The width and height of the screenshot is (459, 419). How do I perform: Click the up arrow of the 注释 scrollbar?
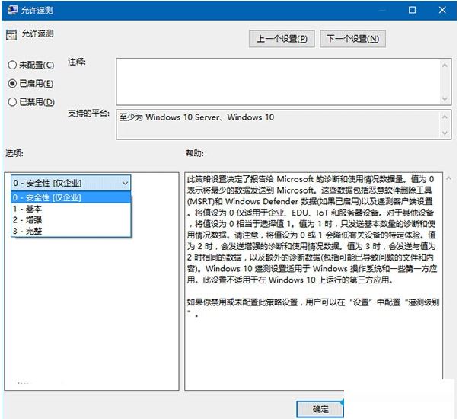[x=445, y=64]
